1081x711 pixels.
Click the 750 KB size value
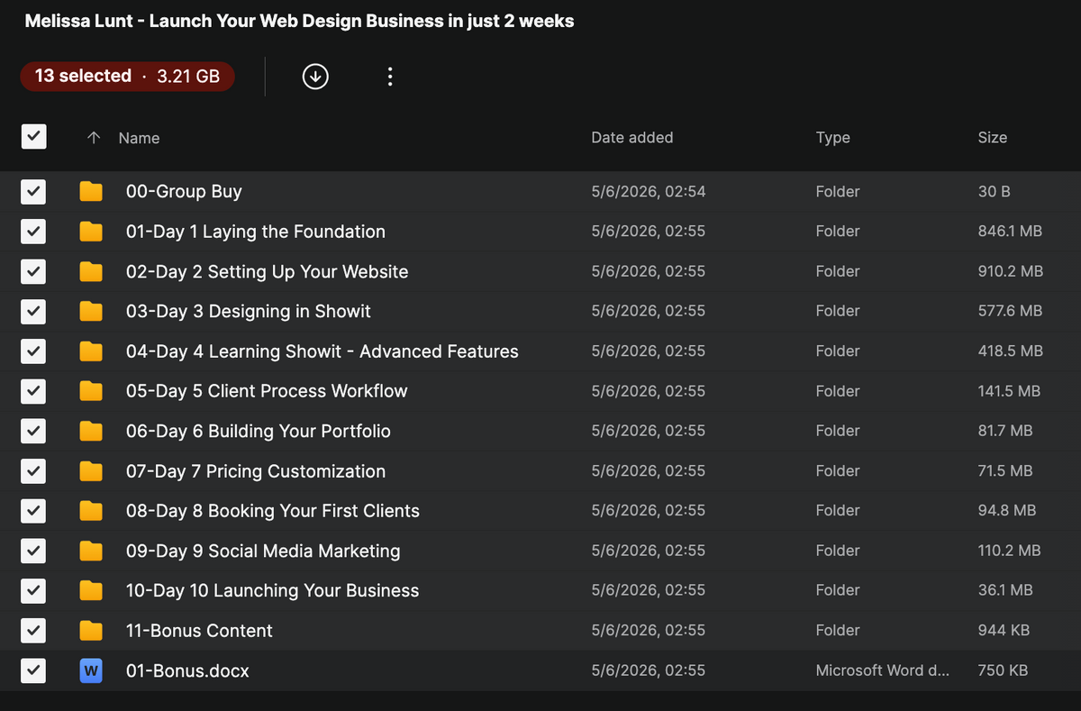tap(1004, 670)
